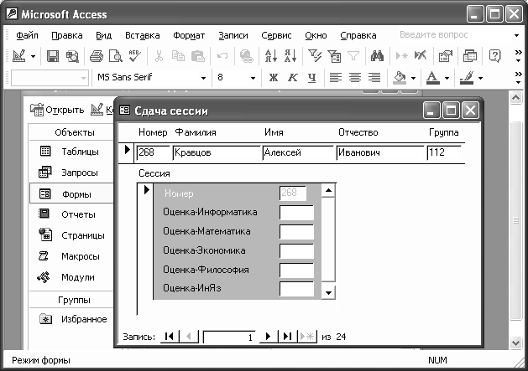Align text right button
The height and width of the screenshot is (371, 528).
(x=374, y=78)
